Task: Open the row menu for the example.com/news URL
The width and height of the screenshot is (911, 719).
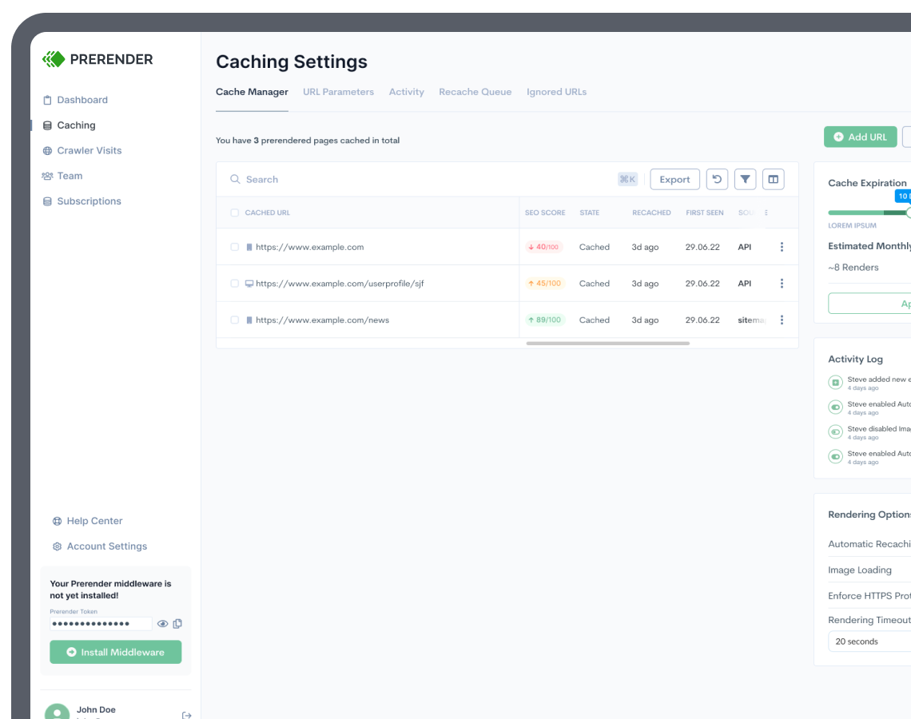Action: pyautogui.click(x=782, y=320)
